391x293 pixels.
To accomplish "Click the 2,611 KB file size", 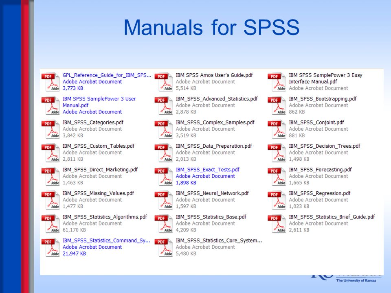I will pos(299,230).
